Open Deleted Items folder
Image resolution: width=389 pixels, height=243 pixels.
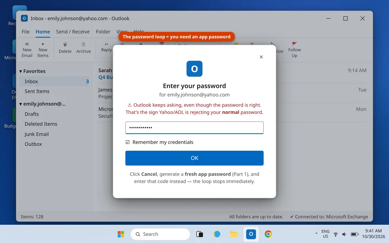pyautogui.click(x=41, y=124)
